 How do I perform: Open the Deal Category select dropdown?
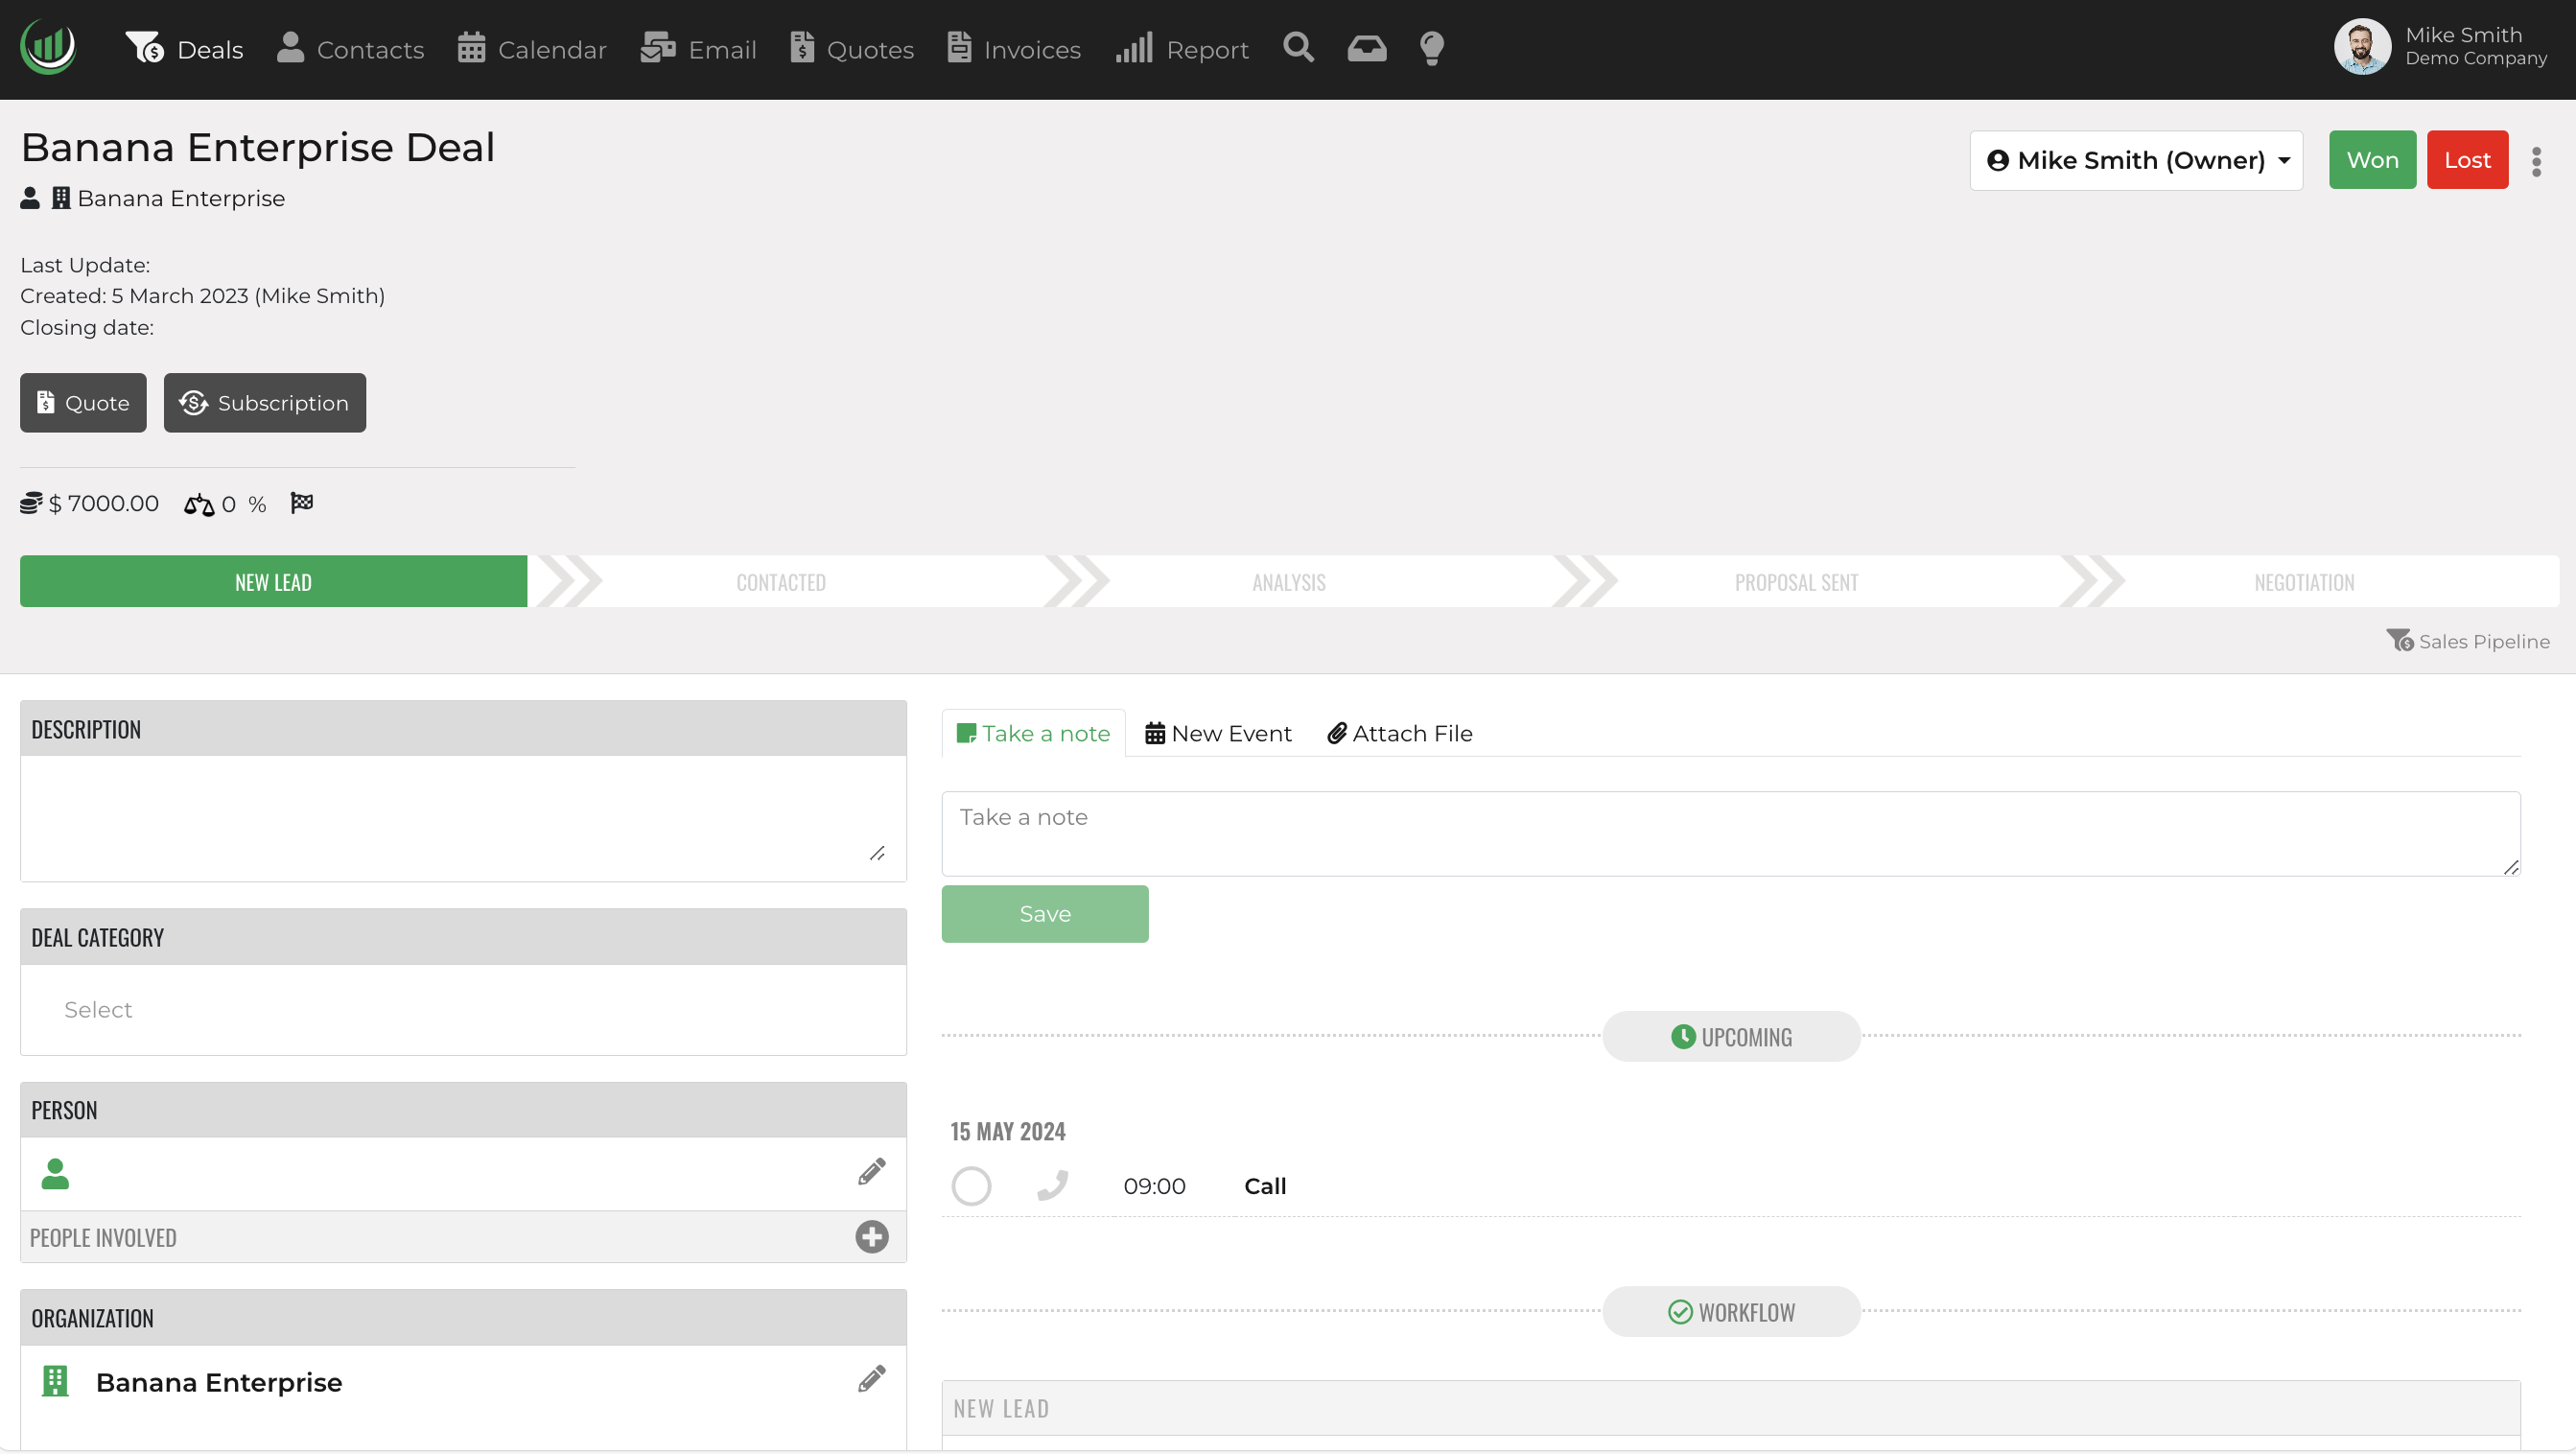click(463, 1010)
